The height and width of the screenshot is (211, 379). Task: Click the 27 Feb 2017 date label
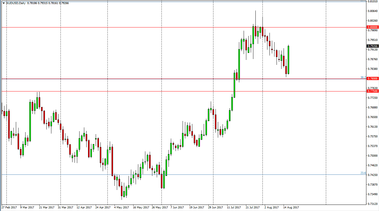(9, 207)
